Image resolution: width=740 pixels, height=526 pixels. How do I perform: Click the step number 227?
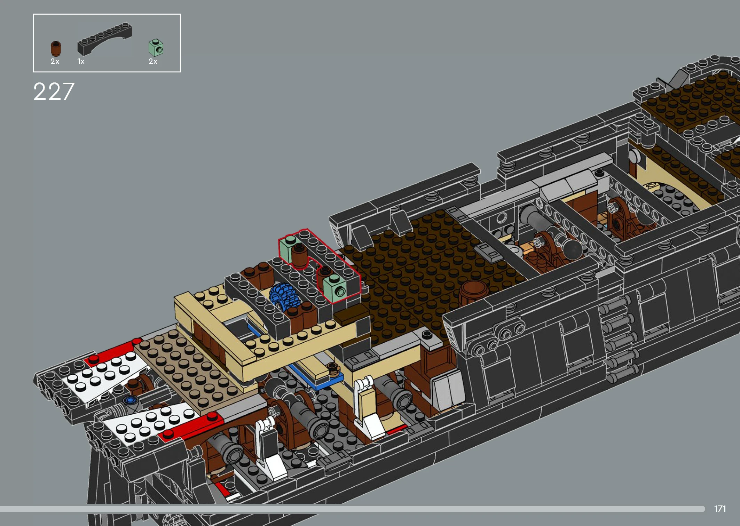pos(54,92)
